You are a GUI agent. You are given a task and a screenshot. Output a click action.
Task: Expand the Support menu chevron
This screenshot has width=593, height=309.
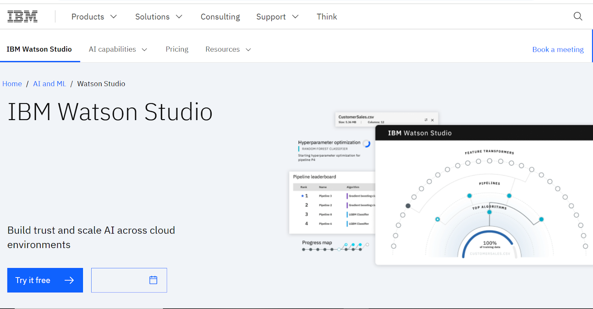[295, 17]
